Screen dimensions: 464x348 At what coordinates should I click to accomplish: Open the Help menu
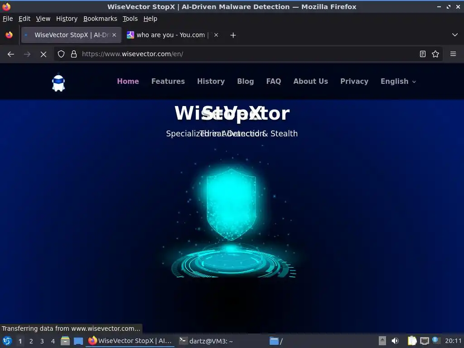pyautogui.click(x=150, y=19)
